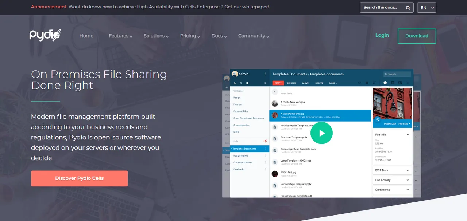Focus the Search the docs field
The height and width of the screenshot is (221, 467).
click(x=386, y=7)
